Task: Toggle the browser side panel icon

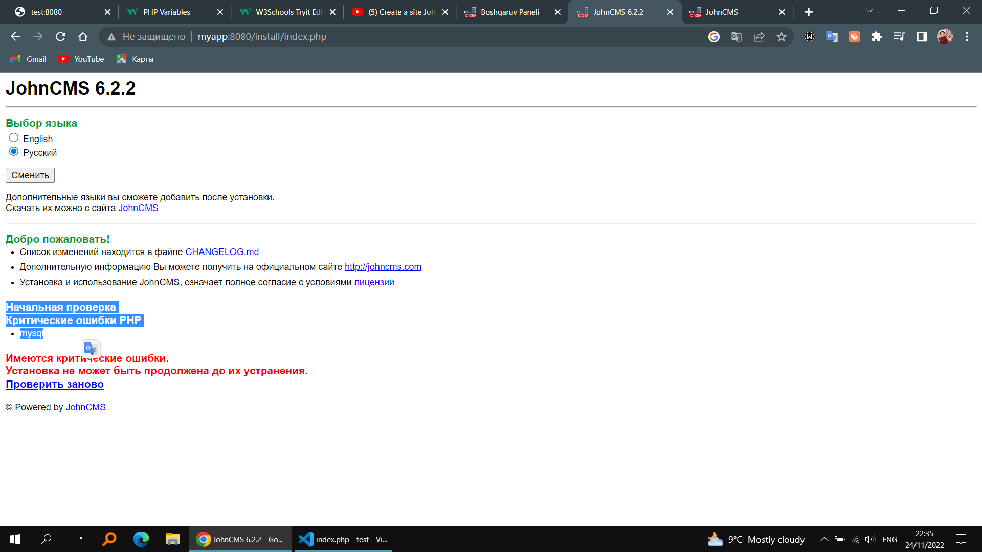Action: pos(922,36)
